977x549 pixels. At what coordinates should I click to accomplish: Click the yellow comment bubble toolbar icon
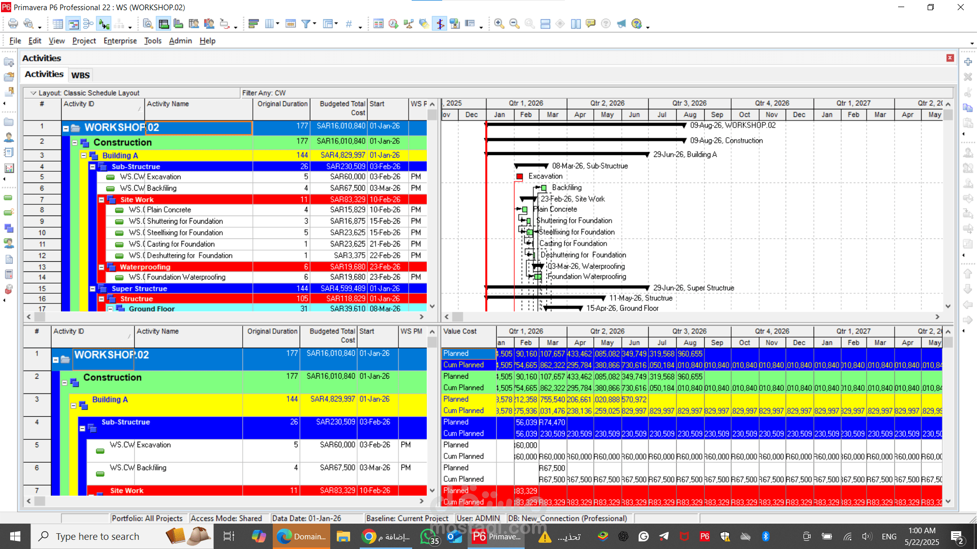pyautogui.click(x=591, y=24)
